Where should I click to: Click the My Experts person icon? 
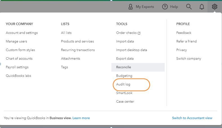(x=130, y=7)
